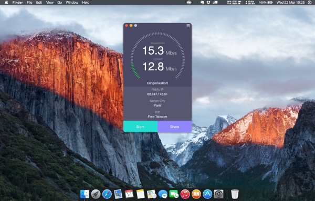The width and height of the screenshot is (315, 201).
Task: Share the speed test results
Action: [x=175, y=126]
